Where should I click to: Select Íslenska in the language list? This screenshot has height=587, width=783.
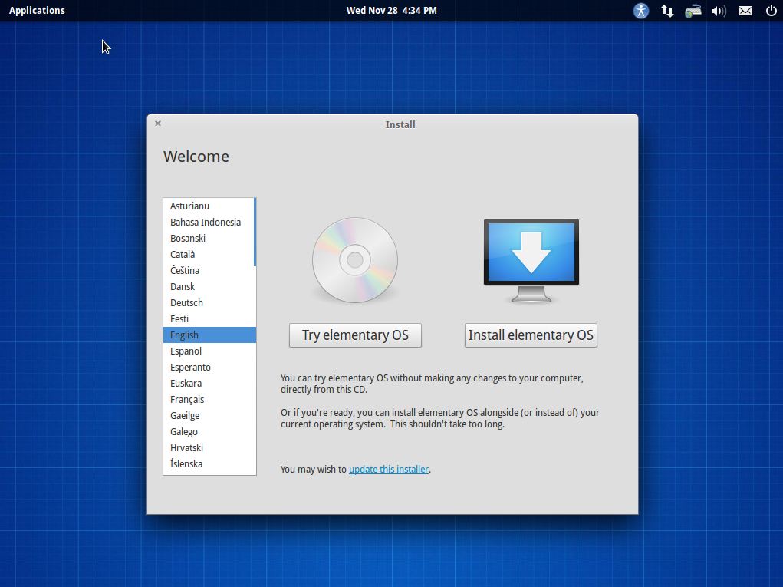pyautogui.click(x=186, y=463)
